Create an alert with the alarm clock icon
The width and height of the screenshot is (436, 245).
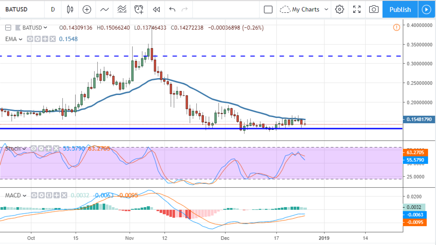point(139,10)
